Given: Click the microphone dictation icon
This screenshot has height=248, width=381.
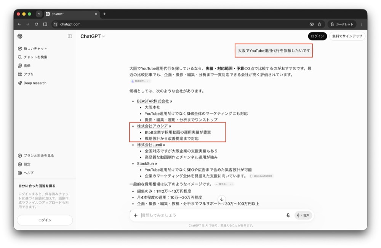Looking at the screenshot, I should click(288, 215).
